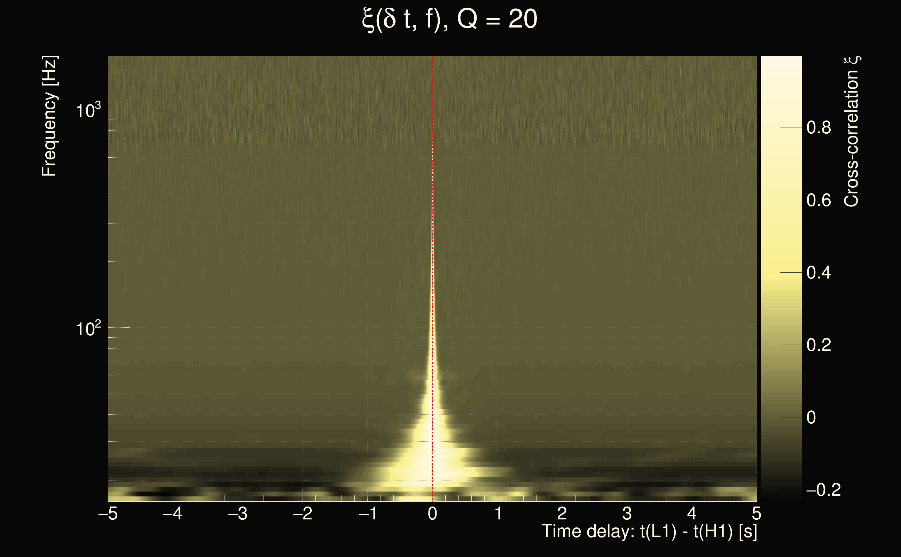901x557 pixels.
Task: Click the 0 time delay tick label
Action: [x=432, y=513]
